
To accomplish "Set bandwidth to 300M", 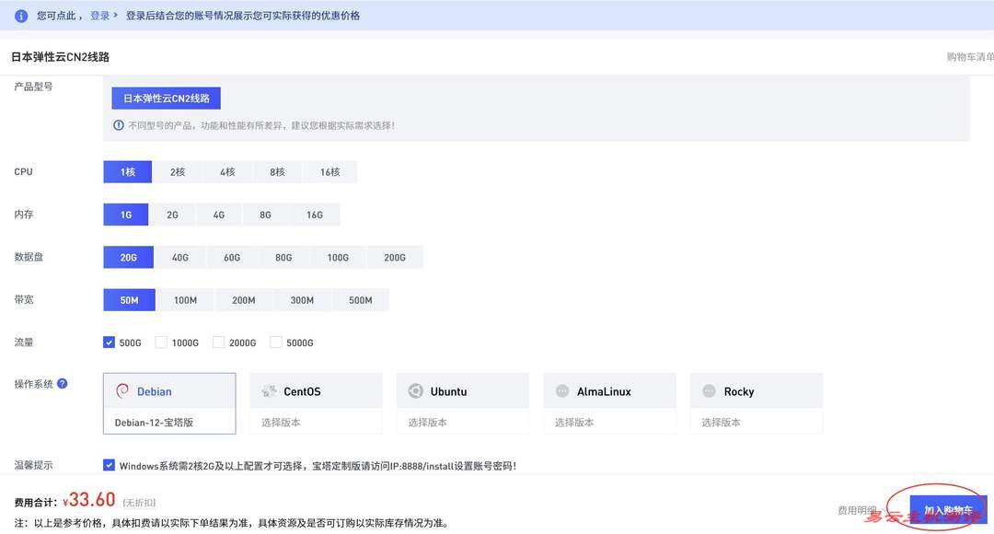I will pyautogui.click(x=302, y=300).
